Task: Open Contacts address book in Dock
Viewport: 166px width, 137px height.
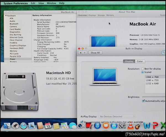Action: 40,125
